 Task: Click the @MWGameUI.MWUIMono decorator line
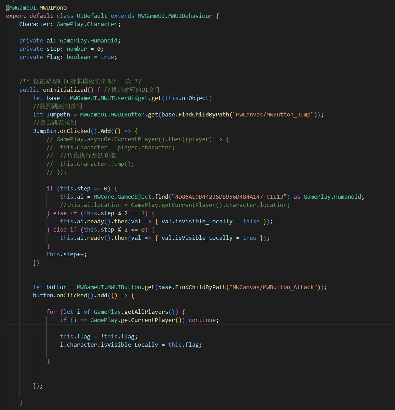point(36,8)
